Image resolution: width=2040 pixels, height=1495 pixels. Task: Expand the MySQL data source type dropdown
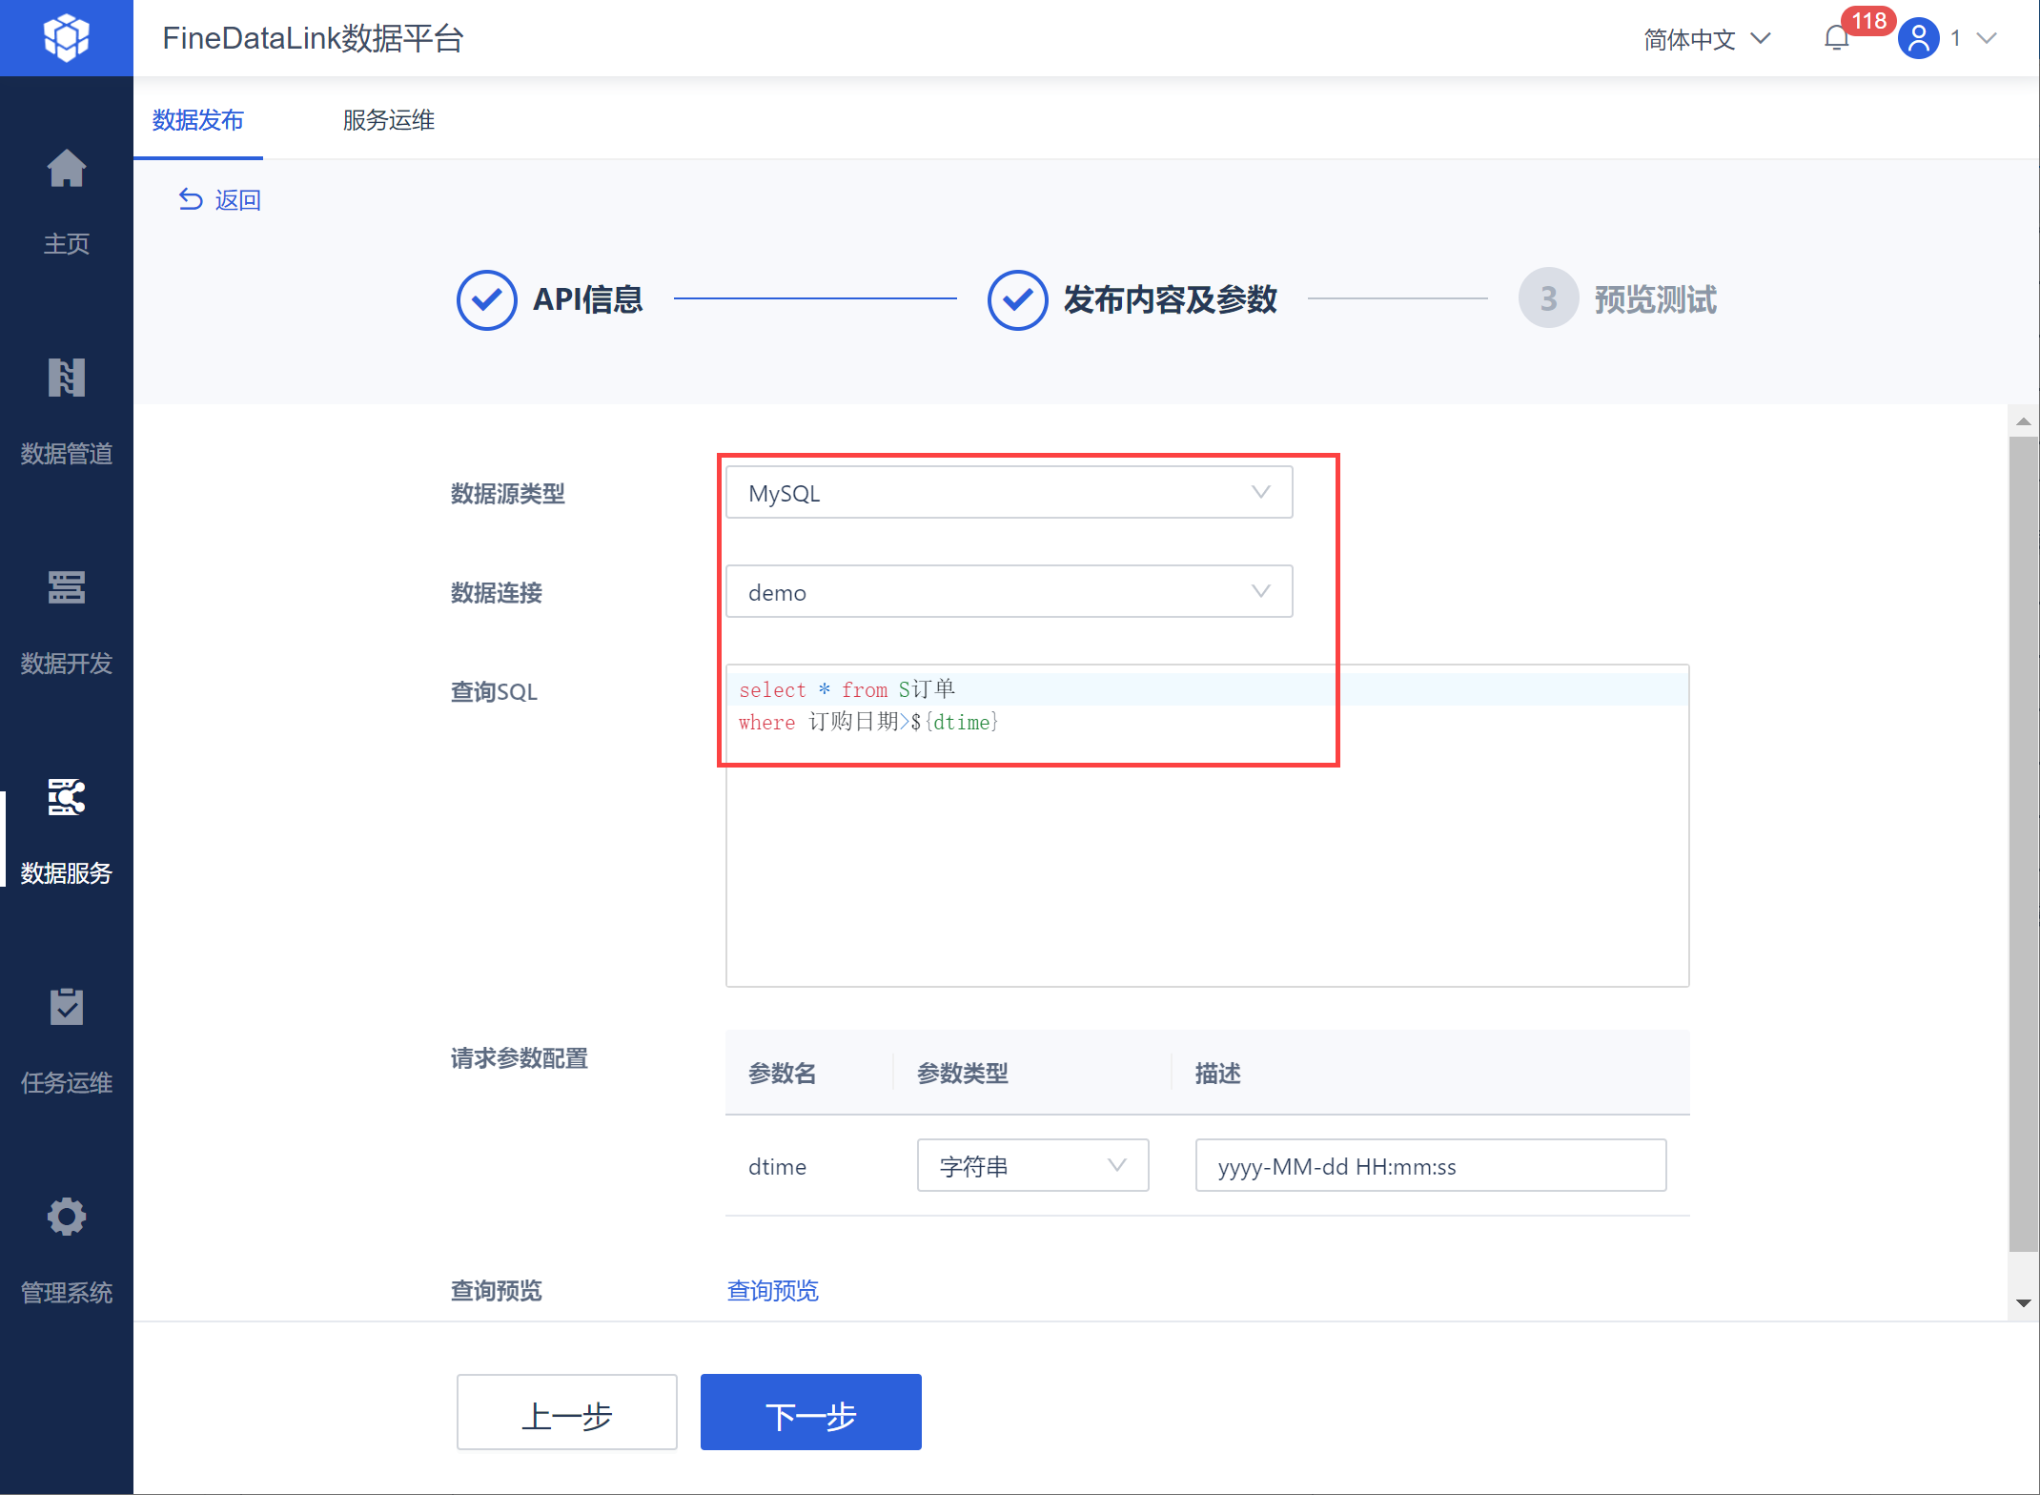pos(1009,493)
